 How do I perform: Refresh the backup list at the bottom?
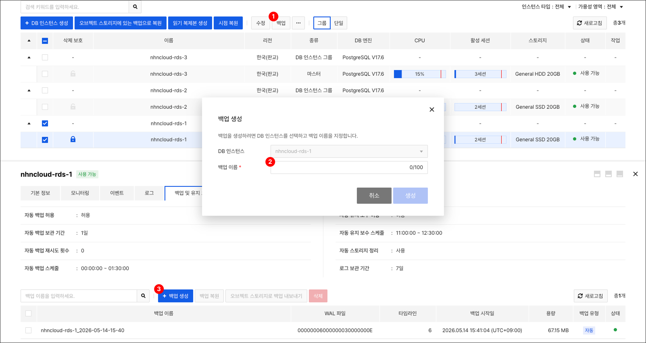(590, 296)
